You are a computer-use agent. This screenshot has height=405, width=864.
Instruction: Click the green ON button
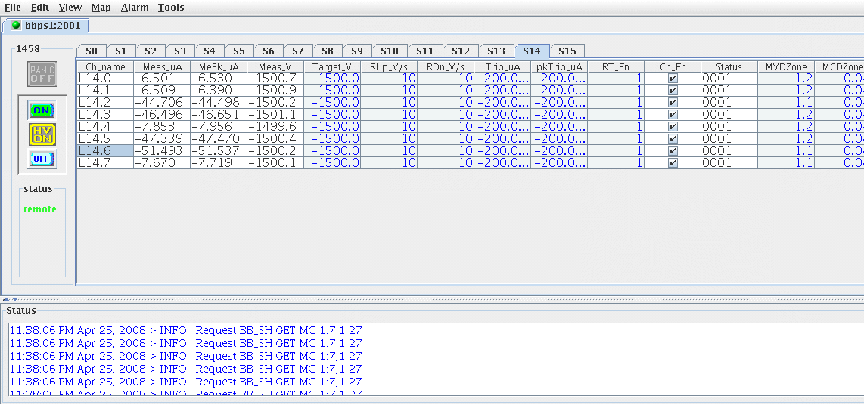[42, 110]
